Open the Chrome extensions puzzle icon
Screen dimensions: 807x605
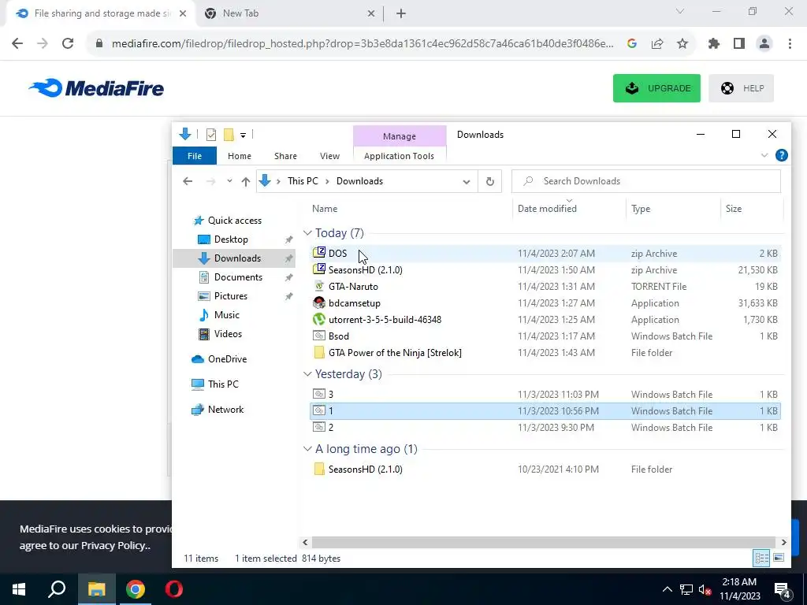point(714,44)
